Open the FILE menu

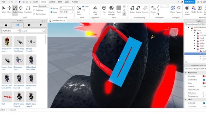pyautogui.click(x=3, y=2)
